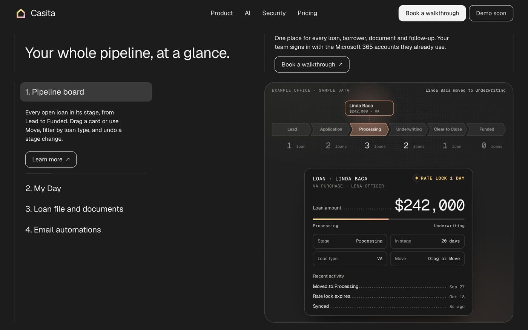Expand the 4. Email automations section
Screen dimensions: 528x330
[x=63, y=230]
